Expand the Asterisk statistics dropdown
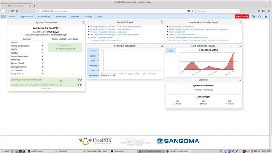 (x=93, y=51)
